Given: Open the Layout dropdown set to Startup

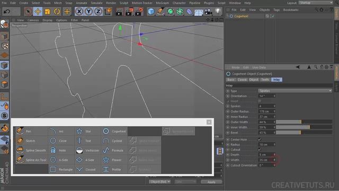Looking at the screenshot, I should pyautogui.click(x=316, y=3).
